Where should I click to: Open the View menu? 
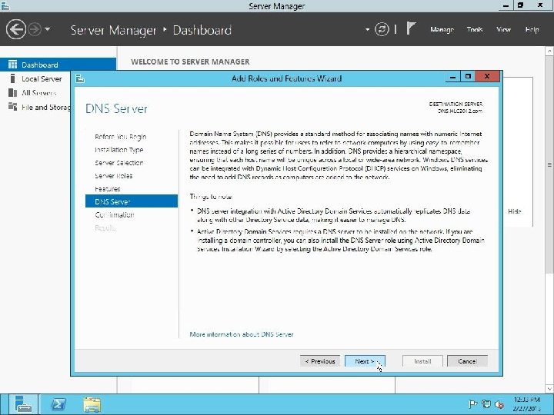pos(503,30)
